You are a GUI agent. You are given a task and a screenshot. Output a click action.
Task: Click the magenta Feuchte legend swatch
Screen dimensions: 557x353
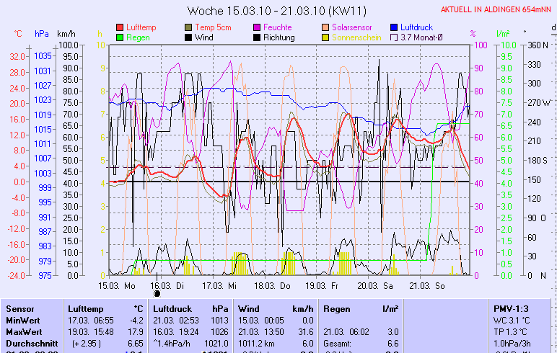coord(258,27)
